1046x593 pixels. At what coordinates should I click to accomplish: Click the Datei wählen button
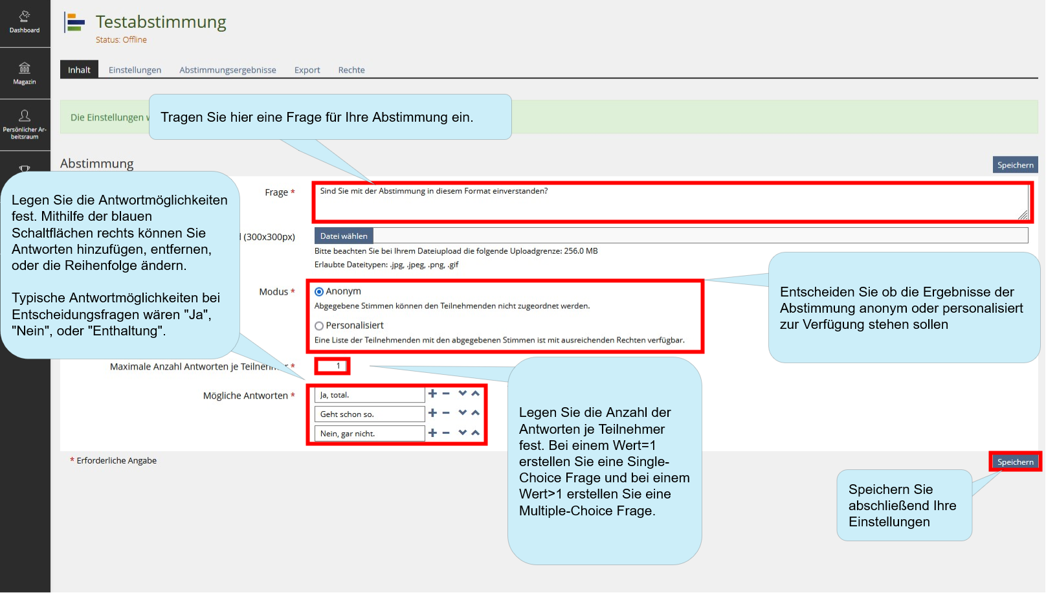[344, 236]
